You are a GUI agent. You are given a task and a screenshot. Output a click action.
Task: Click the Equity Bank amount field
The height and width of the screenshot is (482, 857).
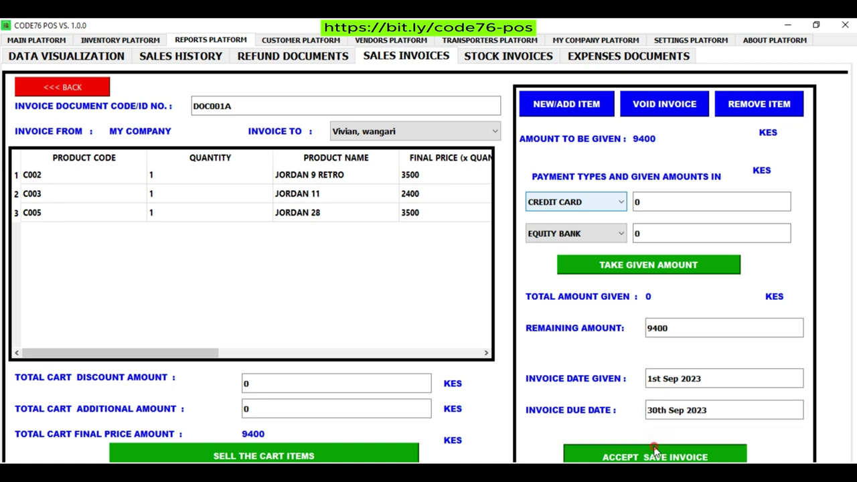pos(712,234)
